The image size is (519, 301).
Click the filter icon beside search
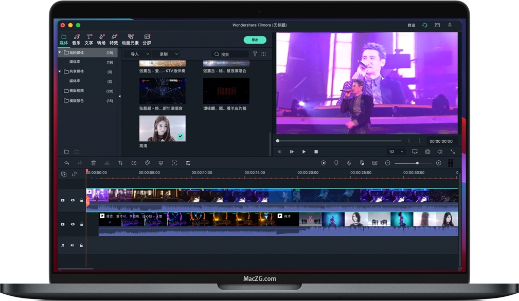[255, 54]
